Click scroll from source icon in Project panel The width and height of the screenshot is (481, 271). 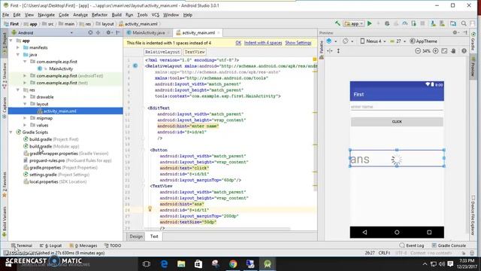90,32
